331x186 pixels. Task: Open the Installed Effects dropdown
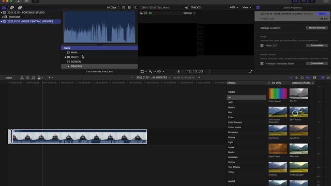coord(302,83)
